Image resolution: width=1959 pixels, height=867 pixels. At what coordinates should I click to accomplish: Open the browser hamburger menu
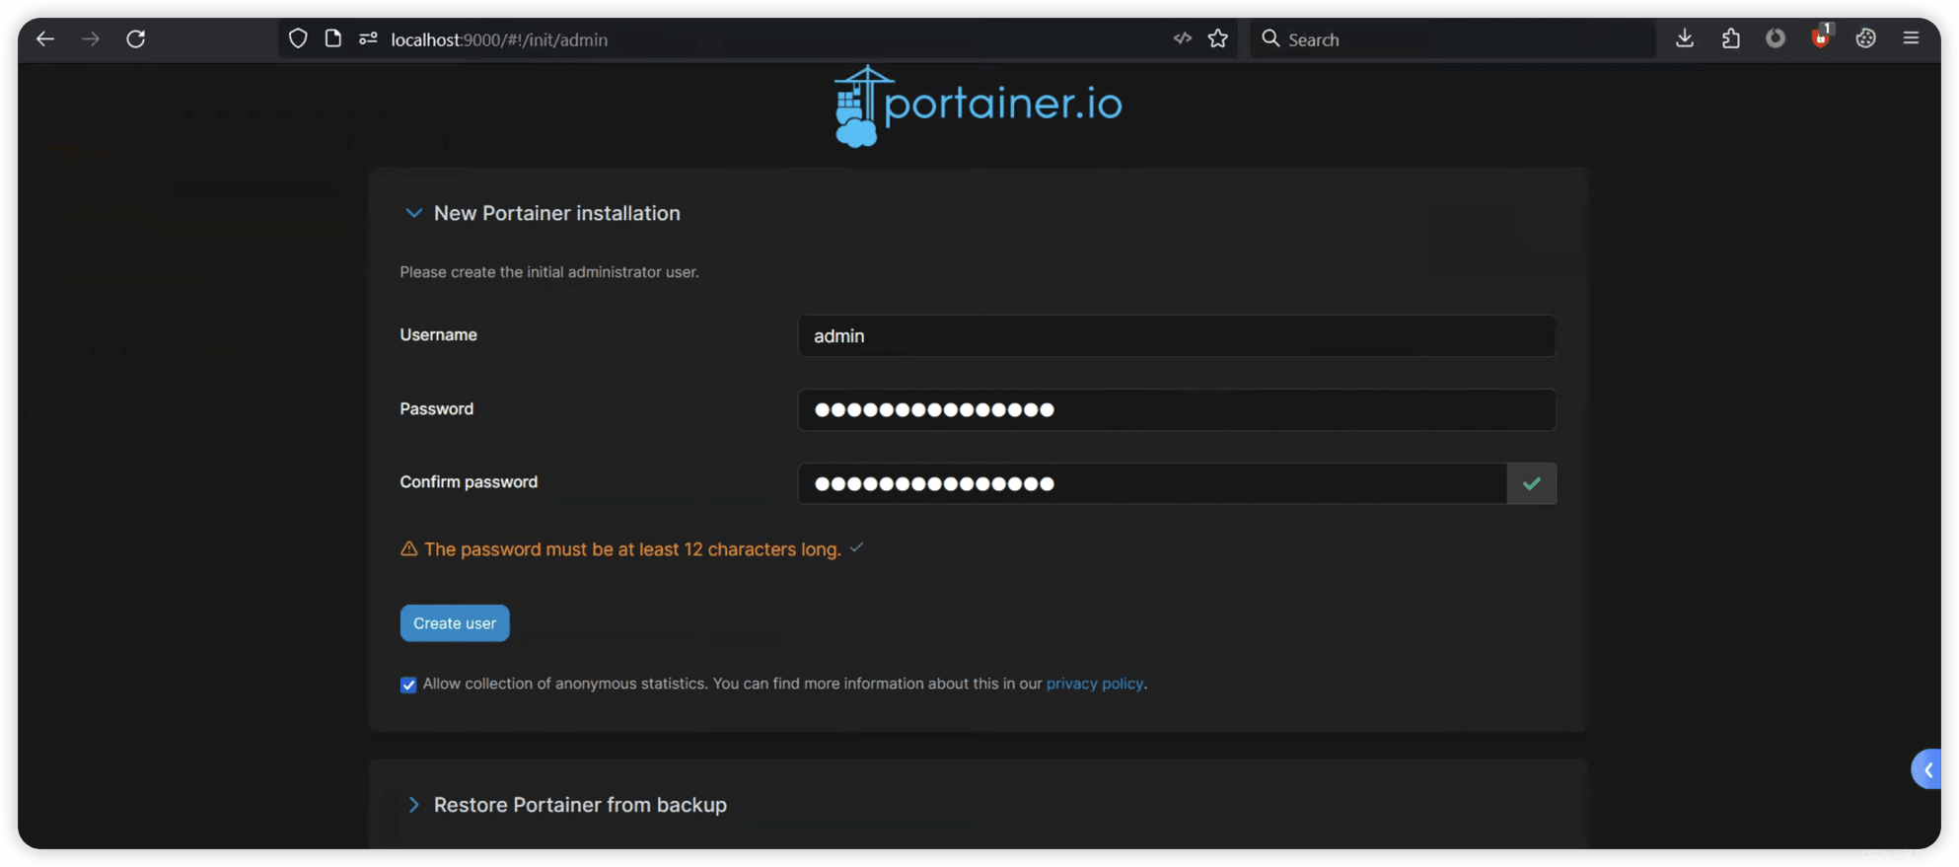1912,38
